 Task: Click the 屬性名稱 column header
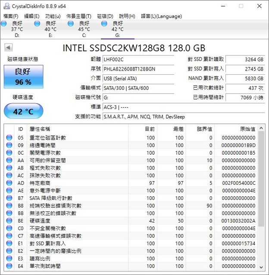click(40, 129)
